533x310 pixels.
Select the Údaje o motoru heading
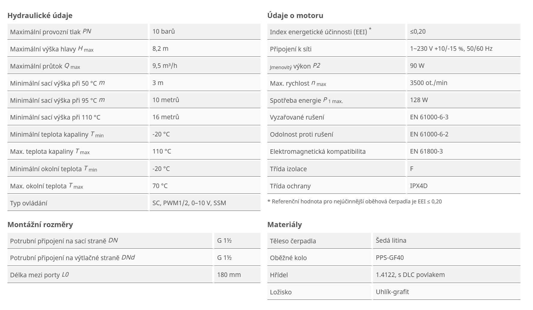pyautogui.click(x=295, y=15)
